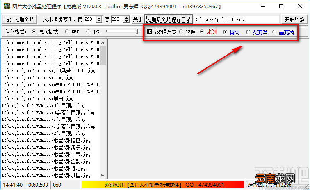The width and height of the screenshot is (310, 190).
Task: Select the 张鸽子.jpg list entry
Action: [50, 147]
